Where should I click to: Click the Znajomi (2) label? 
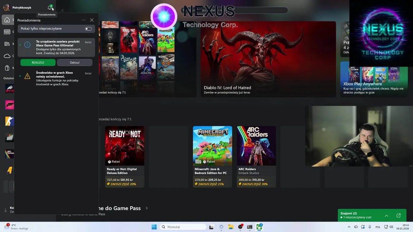[x=348, y=213]
